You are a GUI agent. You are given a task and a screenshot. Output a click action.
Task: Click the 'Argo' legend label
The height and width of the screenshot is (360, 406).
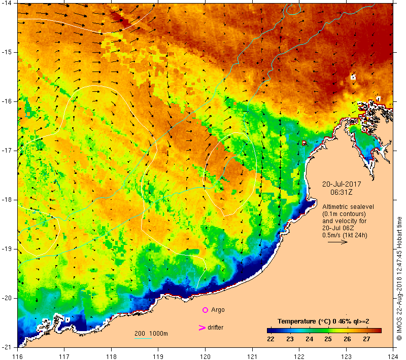coord(218,310)
